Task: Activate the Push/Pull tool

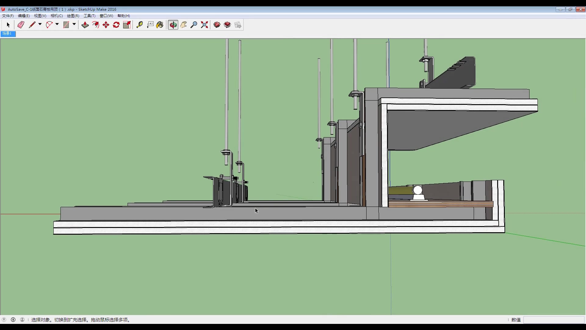Action: click(x=85, y=25)
